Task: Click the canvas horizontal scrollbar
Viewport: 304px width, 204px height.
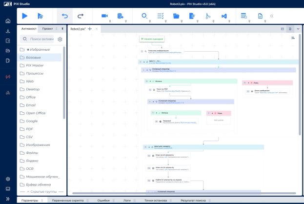Action: point(184,193)
